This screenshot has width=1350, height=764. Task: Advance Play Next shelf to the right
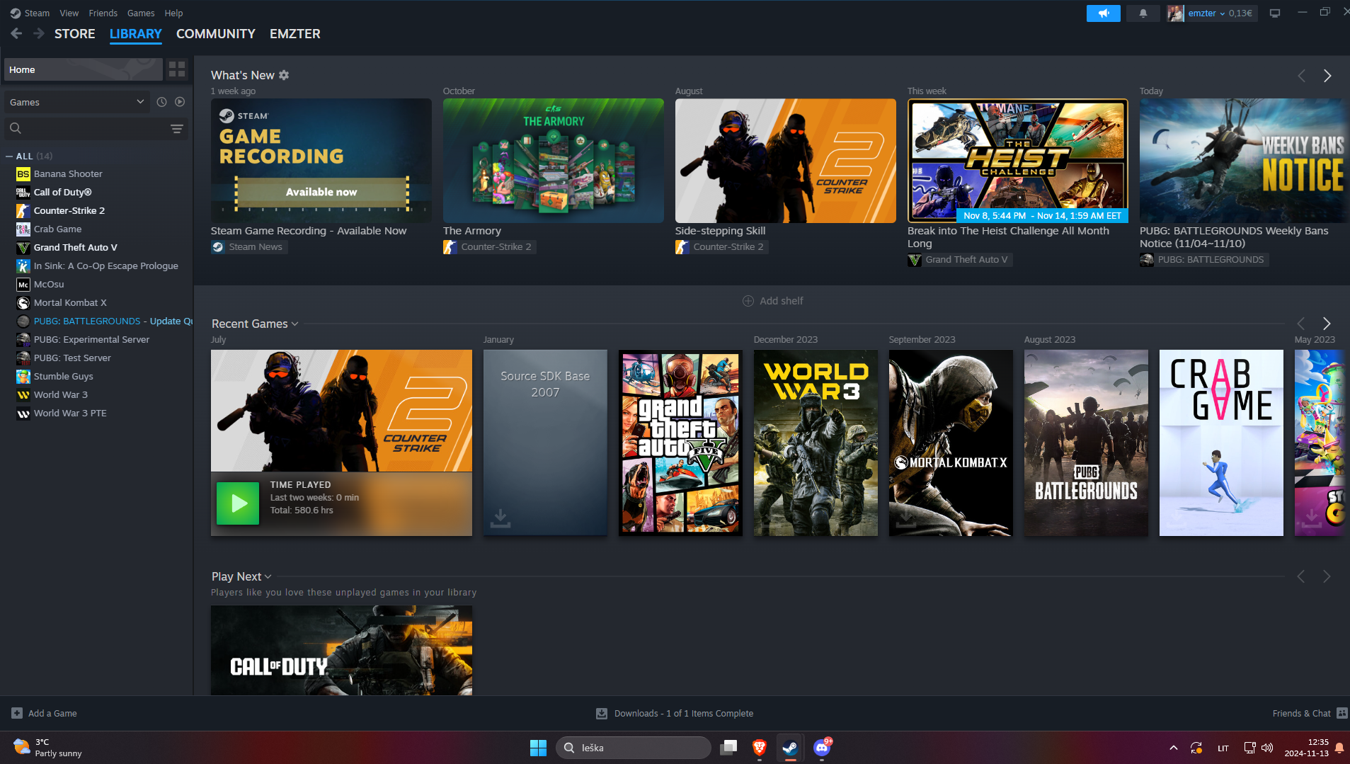pos(1327,576)
